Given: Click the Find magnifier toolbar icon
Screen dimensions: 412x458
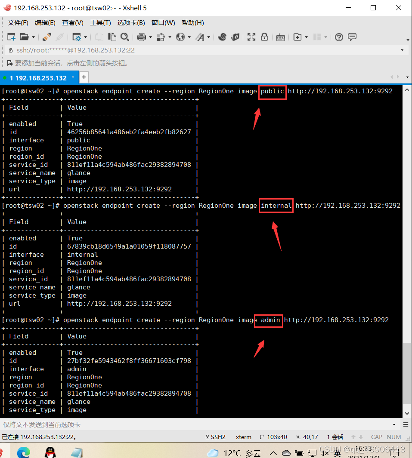Looking at the screenshot, I should click(125, 37).
